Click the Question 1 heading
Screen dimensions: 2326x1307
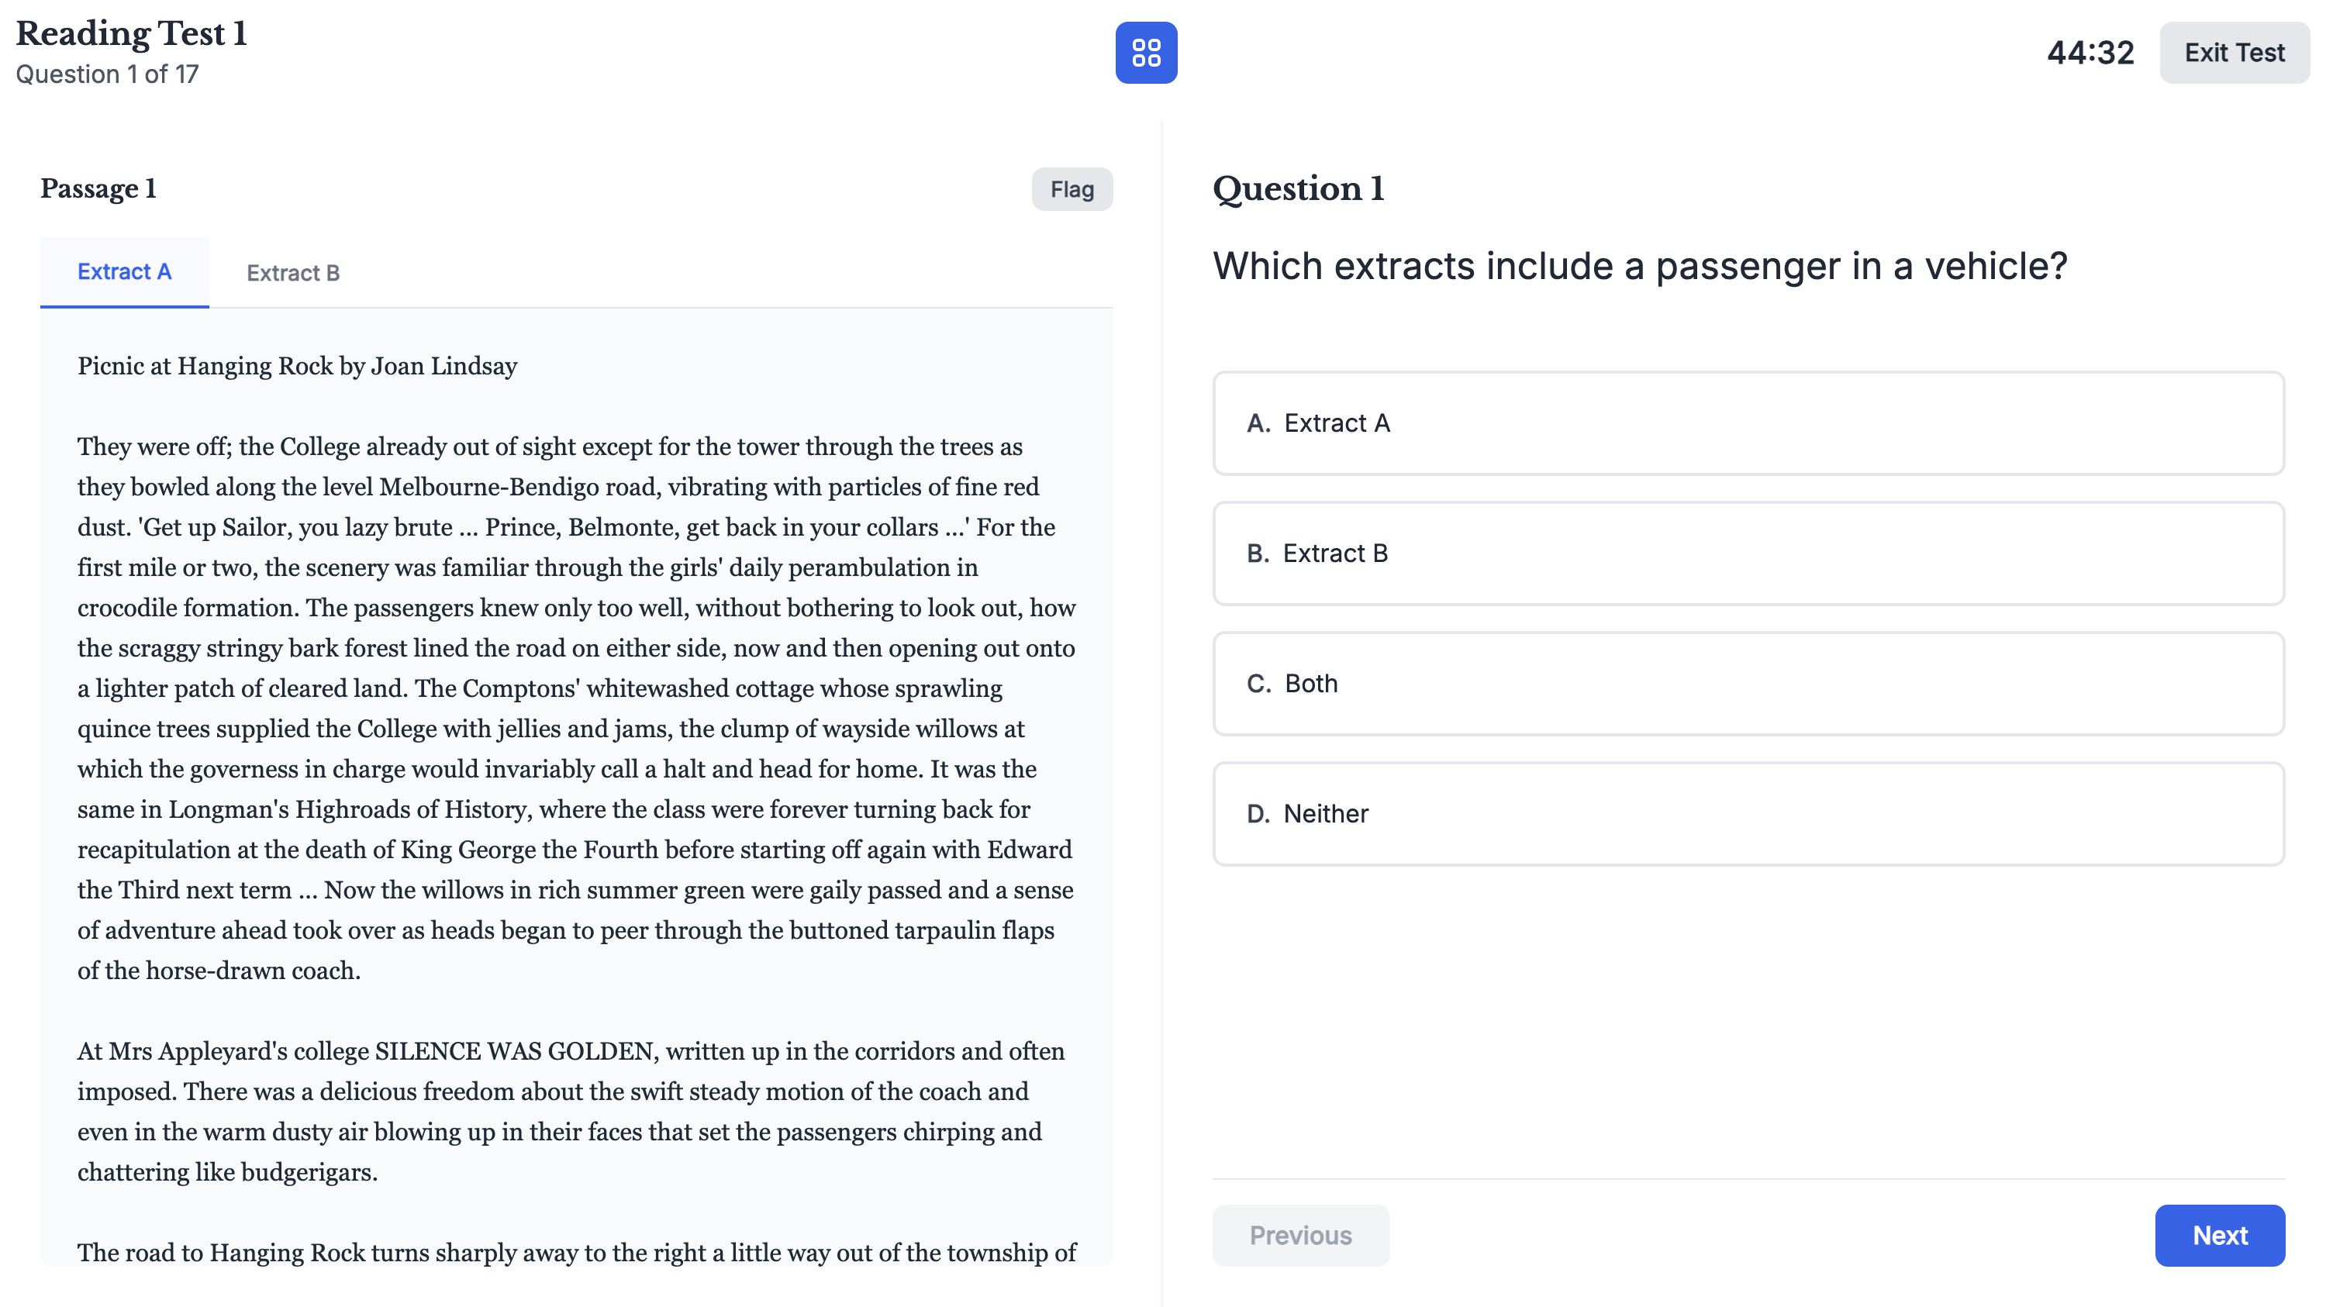point(1298,188)
